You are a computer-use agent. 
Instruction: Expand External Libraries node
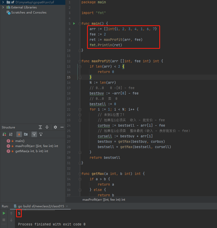click(3, 7)
